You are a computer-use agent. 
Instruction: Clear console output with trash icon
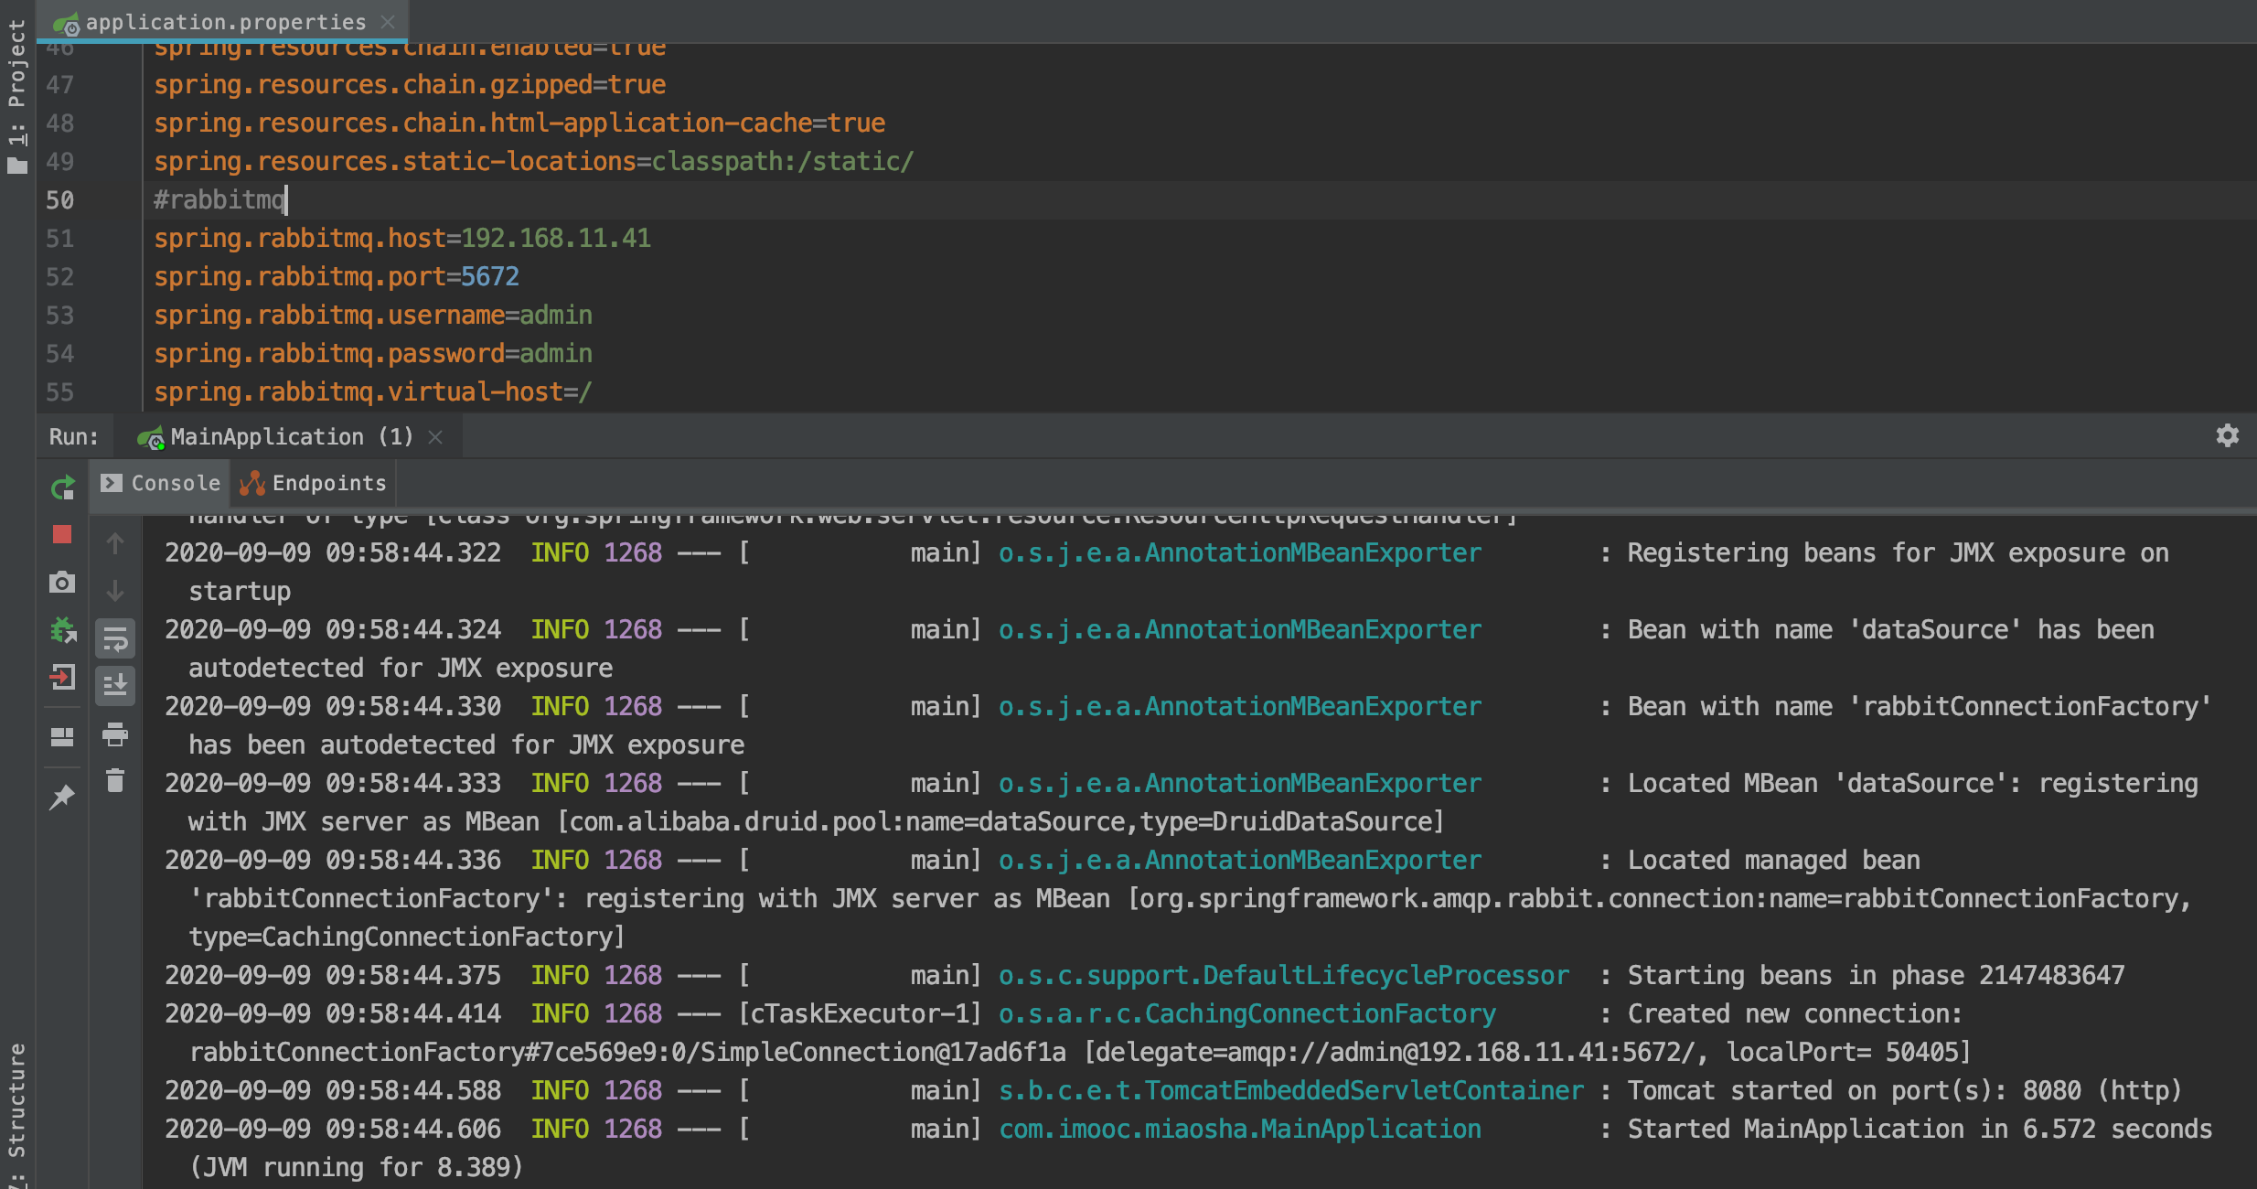tap(115, 781)
